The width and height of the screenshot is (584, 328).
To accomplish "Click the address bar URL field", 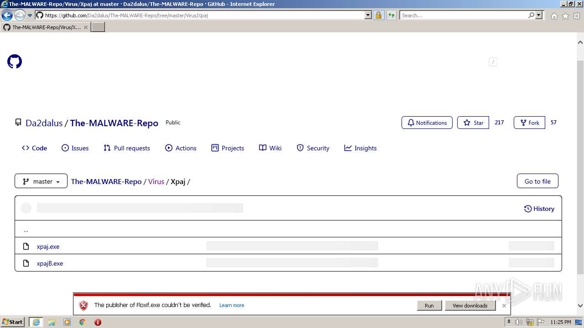I will point(203,15).
